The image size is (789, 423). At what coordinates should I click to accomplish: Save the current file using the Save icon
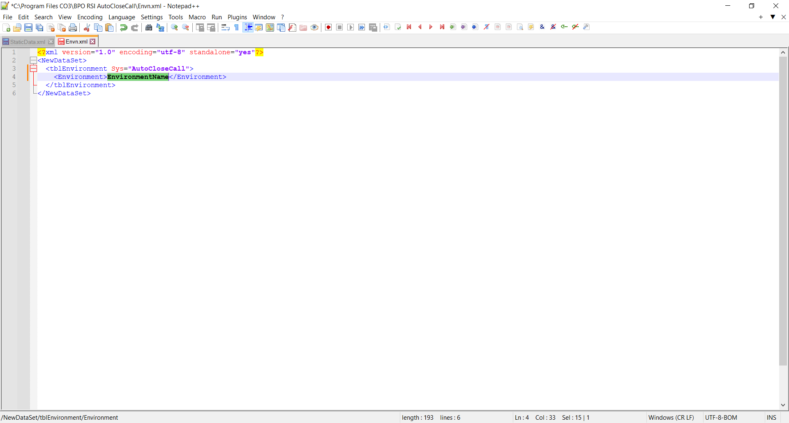click(x=28, y=28)
